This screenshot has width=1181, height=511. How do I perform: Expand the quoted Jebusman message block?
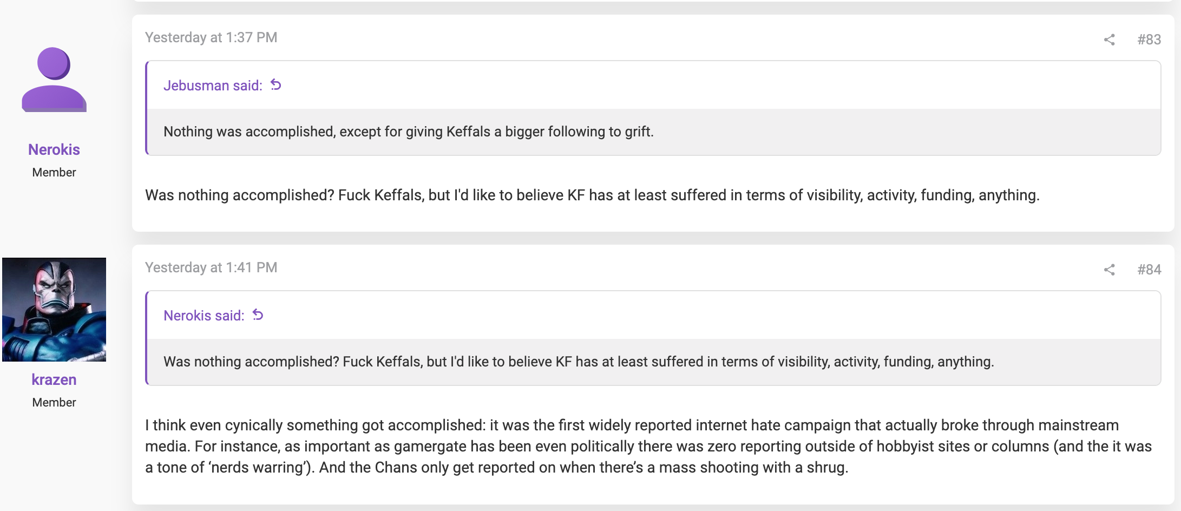pos(654,132)
